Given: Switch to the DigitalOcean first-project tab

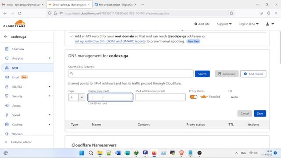Looking at the screenshot, I should point(115,5).
